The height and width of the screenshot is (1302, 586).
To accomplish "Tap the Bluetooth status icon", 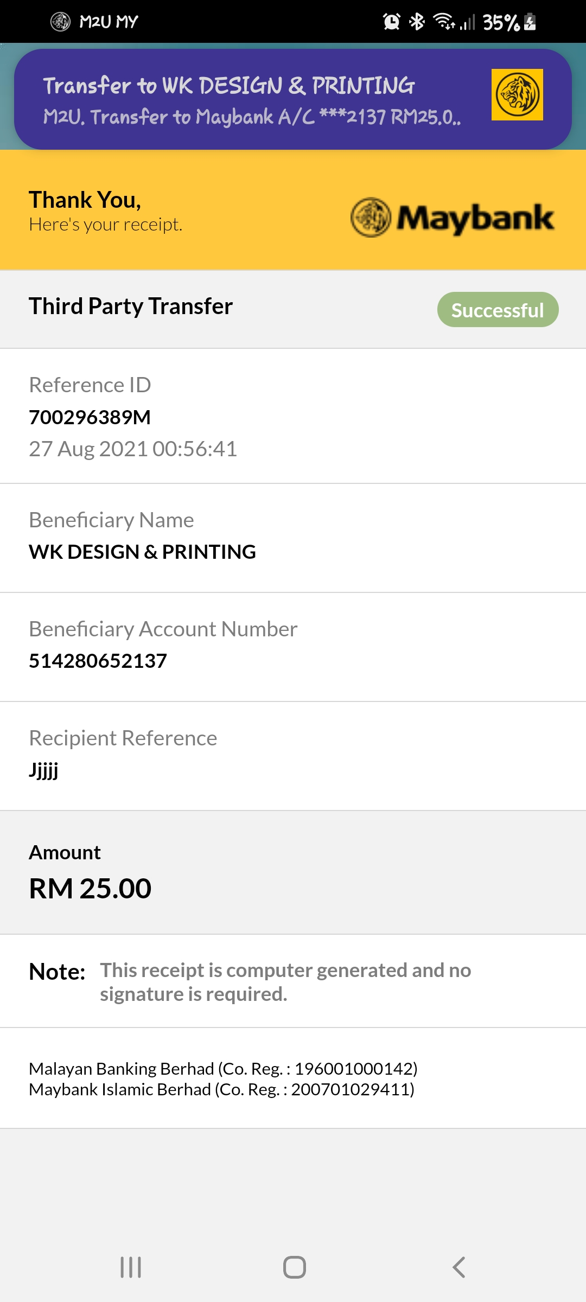I will tap(417, 22).
